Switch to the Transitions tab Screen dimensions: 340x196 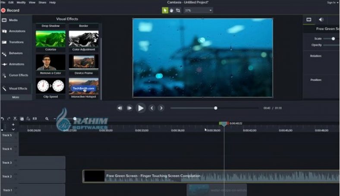pyautogui.click(x=16, y=42)
